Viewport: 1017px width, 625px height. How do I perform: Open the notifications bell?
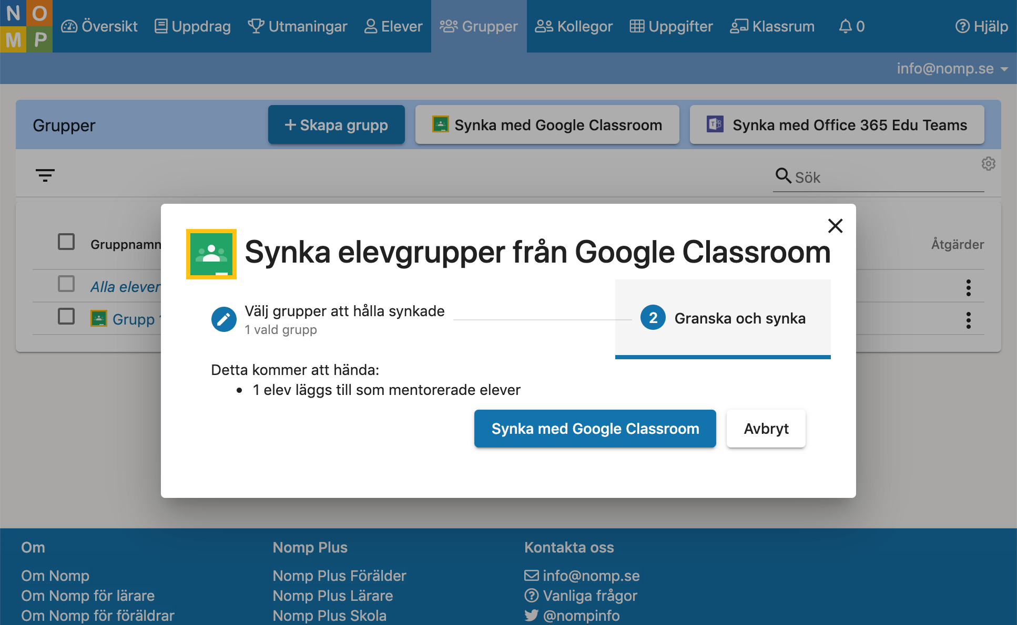(851, 26)
